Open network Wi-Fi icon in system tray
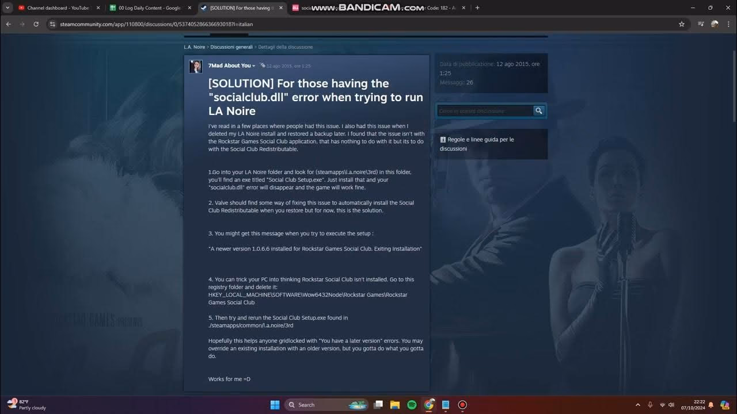This screenshot has height=414, width=737. pos(662,405)
